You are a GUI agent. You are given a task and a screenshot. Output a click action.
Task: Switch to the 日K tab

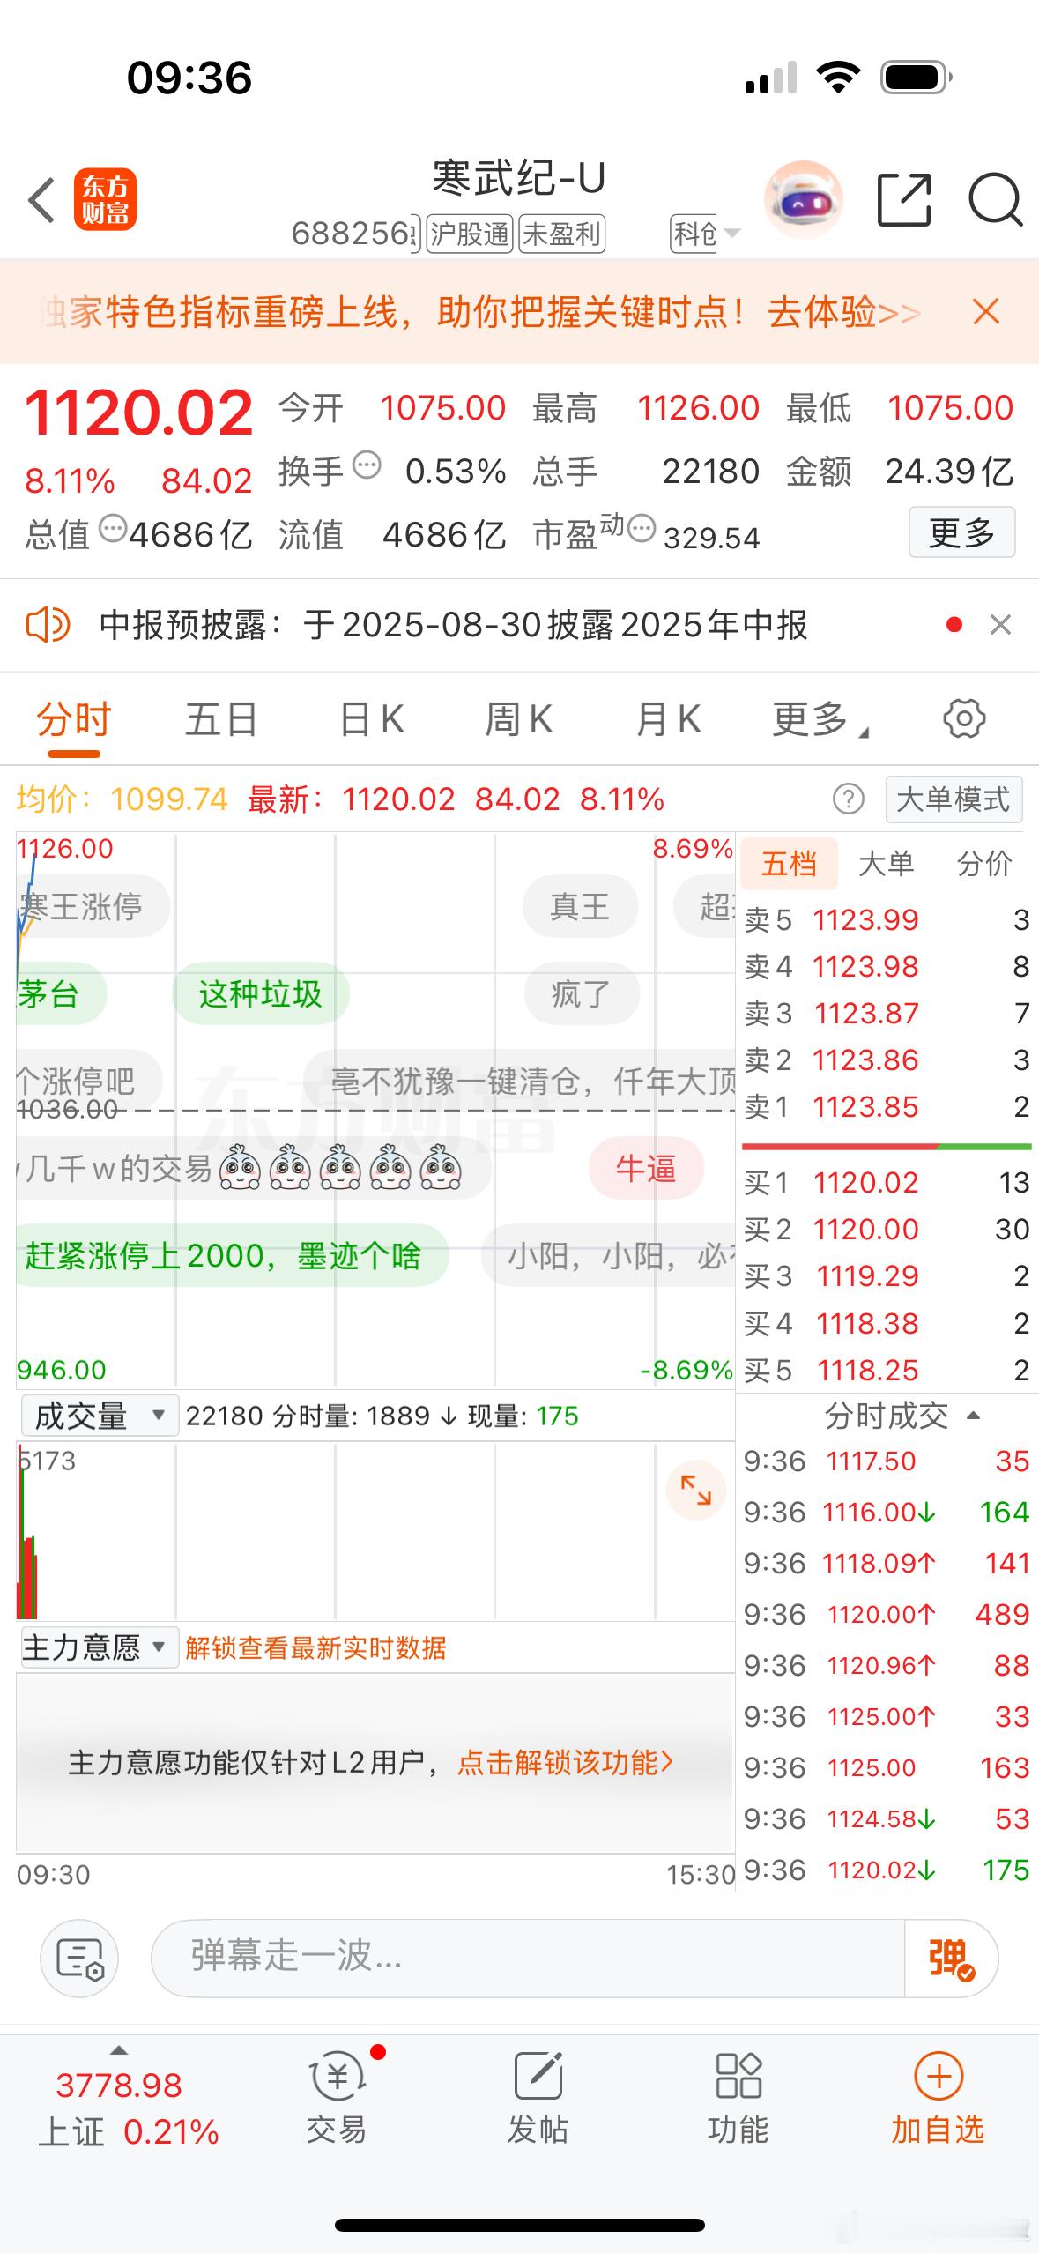(372, 719)
